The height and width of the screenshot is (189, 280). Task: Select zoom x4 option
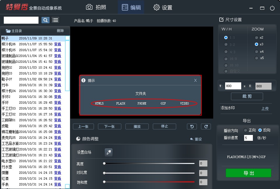click(x=256, y=51)
